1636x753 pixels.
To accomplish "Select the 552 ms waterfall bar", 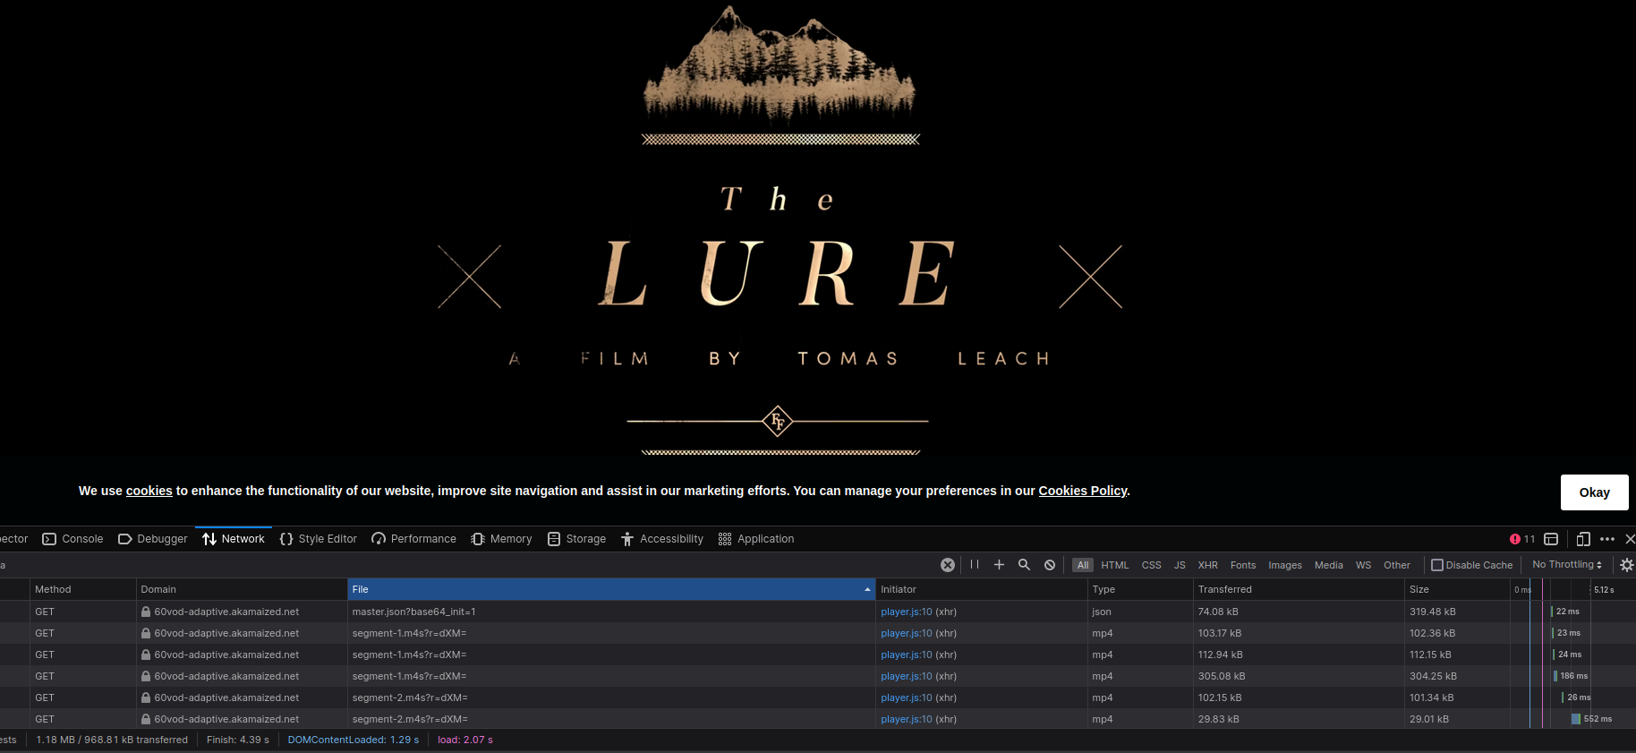I will [1576, 719].
